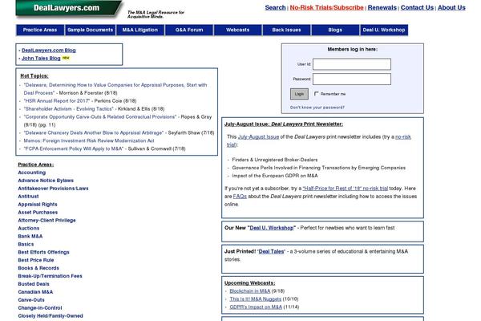Open Antitakeover Provisions/Laws practice area
The height and width of the screenshot is (321, 481).
click(x=53, y=189)
